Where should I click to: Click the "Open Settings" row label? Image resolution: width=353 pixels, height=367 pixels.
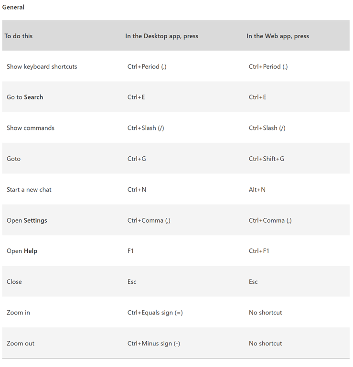click(27, 220)
